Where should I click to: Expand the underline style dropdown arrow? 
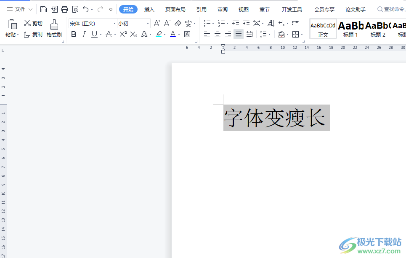coord(101,34)
